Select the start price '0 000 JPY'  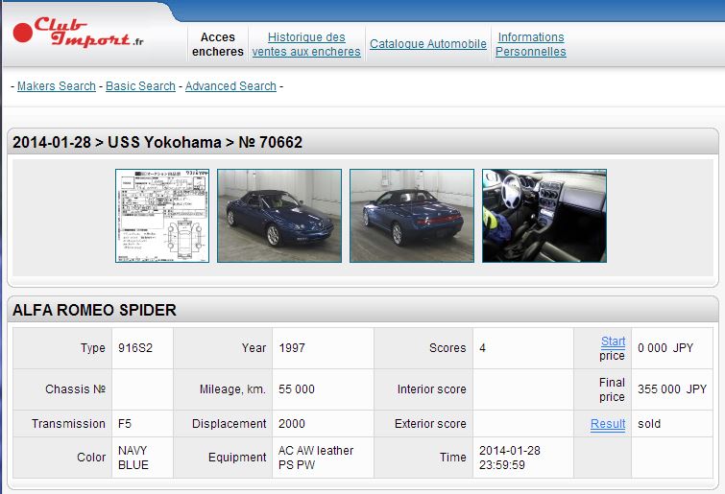point(665,348)
